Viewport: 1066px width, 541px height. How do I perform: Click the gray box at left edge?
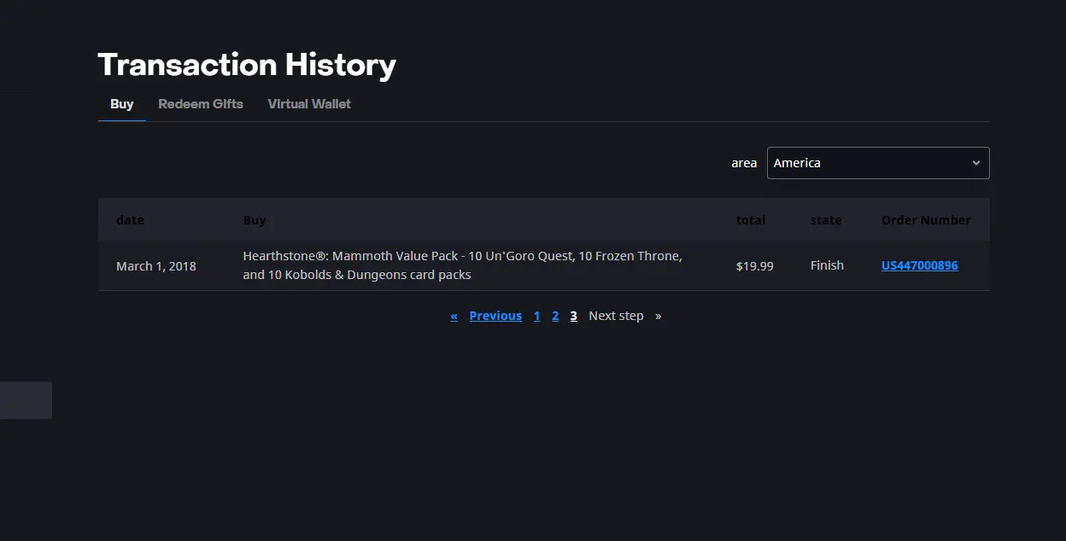pos(26,400)
